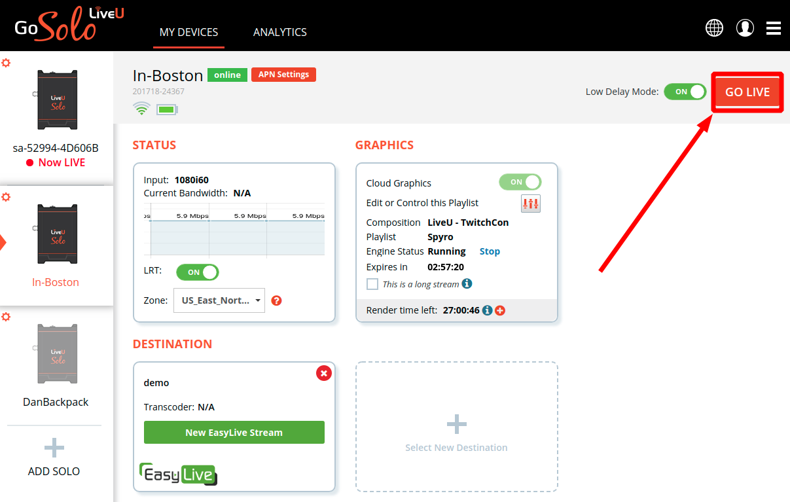Click serial number 201718-24367

(x=158, y=92)
